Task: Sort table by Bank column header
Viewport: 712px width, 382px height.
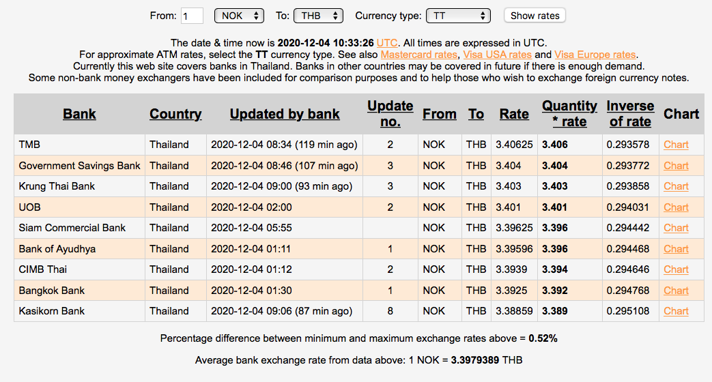Action: (79, 114)
